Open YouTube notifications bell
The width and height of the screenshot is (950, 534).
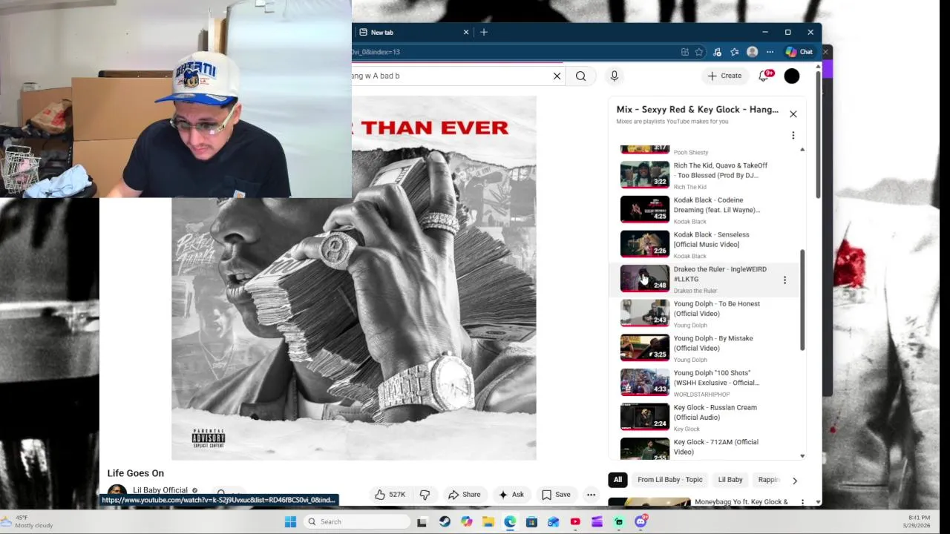[764, 76]
